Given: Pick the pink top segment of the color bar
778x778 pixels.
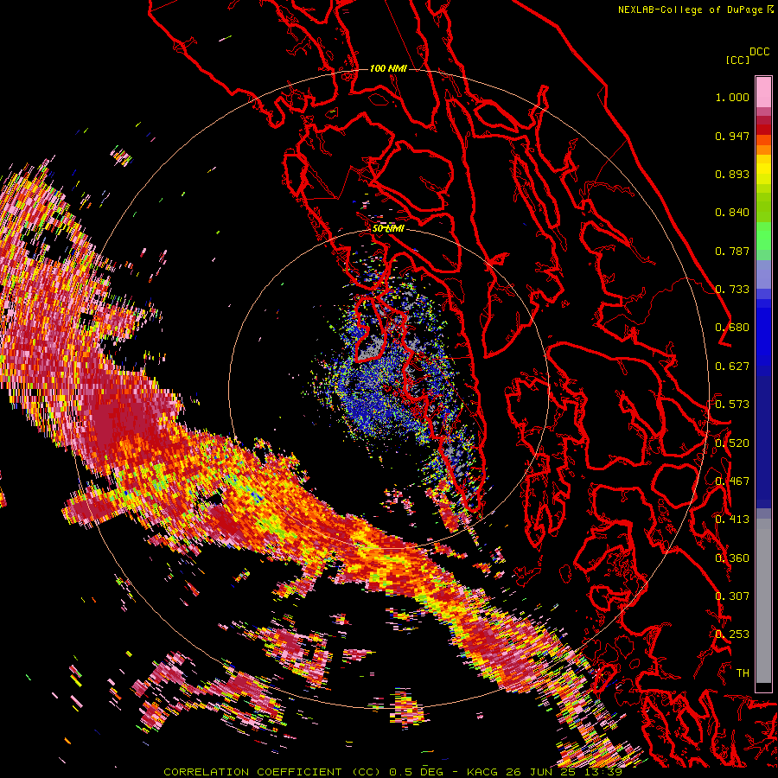Looking at the screenshot, I should (763, 92).
